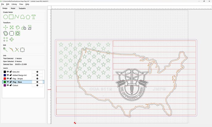Image resolution: width=212 pixels, height=127 pixels.
Task: Click the Total Selected 1 Vectors text
Action: point(12,59)
